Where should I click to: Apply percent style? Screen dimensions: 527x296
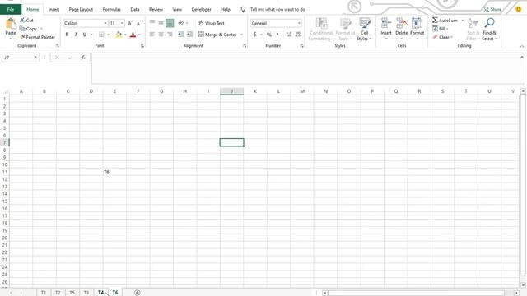click(269, 35)
